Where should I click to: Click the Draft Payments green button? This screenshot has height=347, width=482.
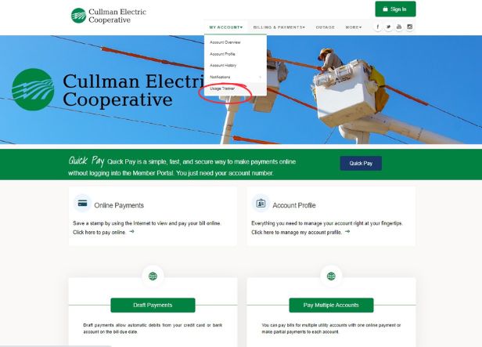click(x=153, y=305)
